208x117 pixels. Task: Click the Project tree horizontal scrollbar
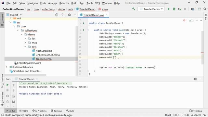25,75
